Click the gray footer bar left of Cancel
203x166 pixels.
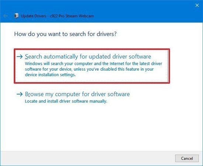pos(87,158)
